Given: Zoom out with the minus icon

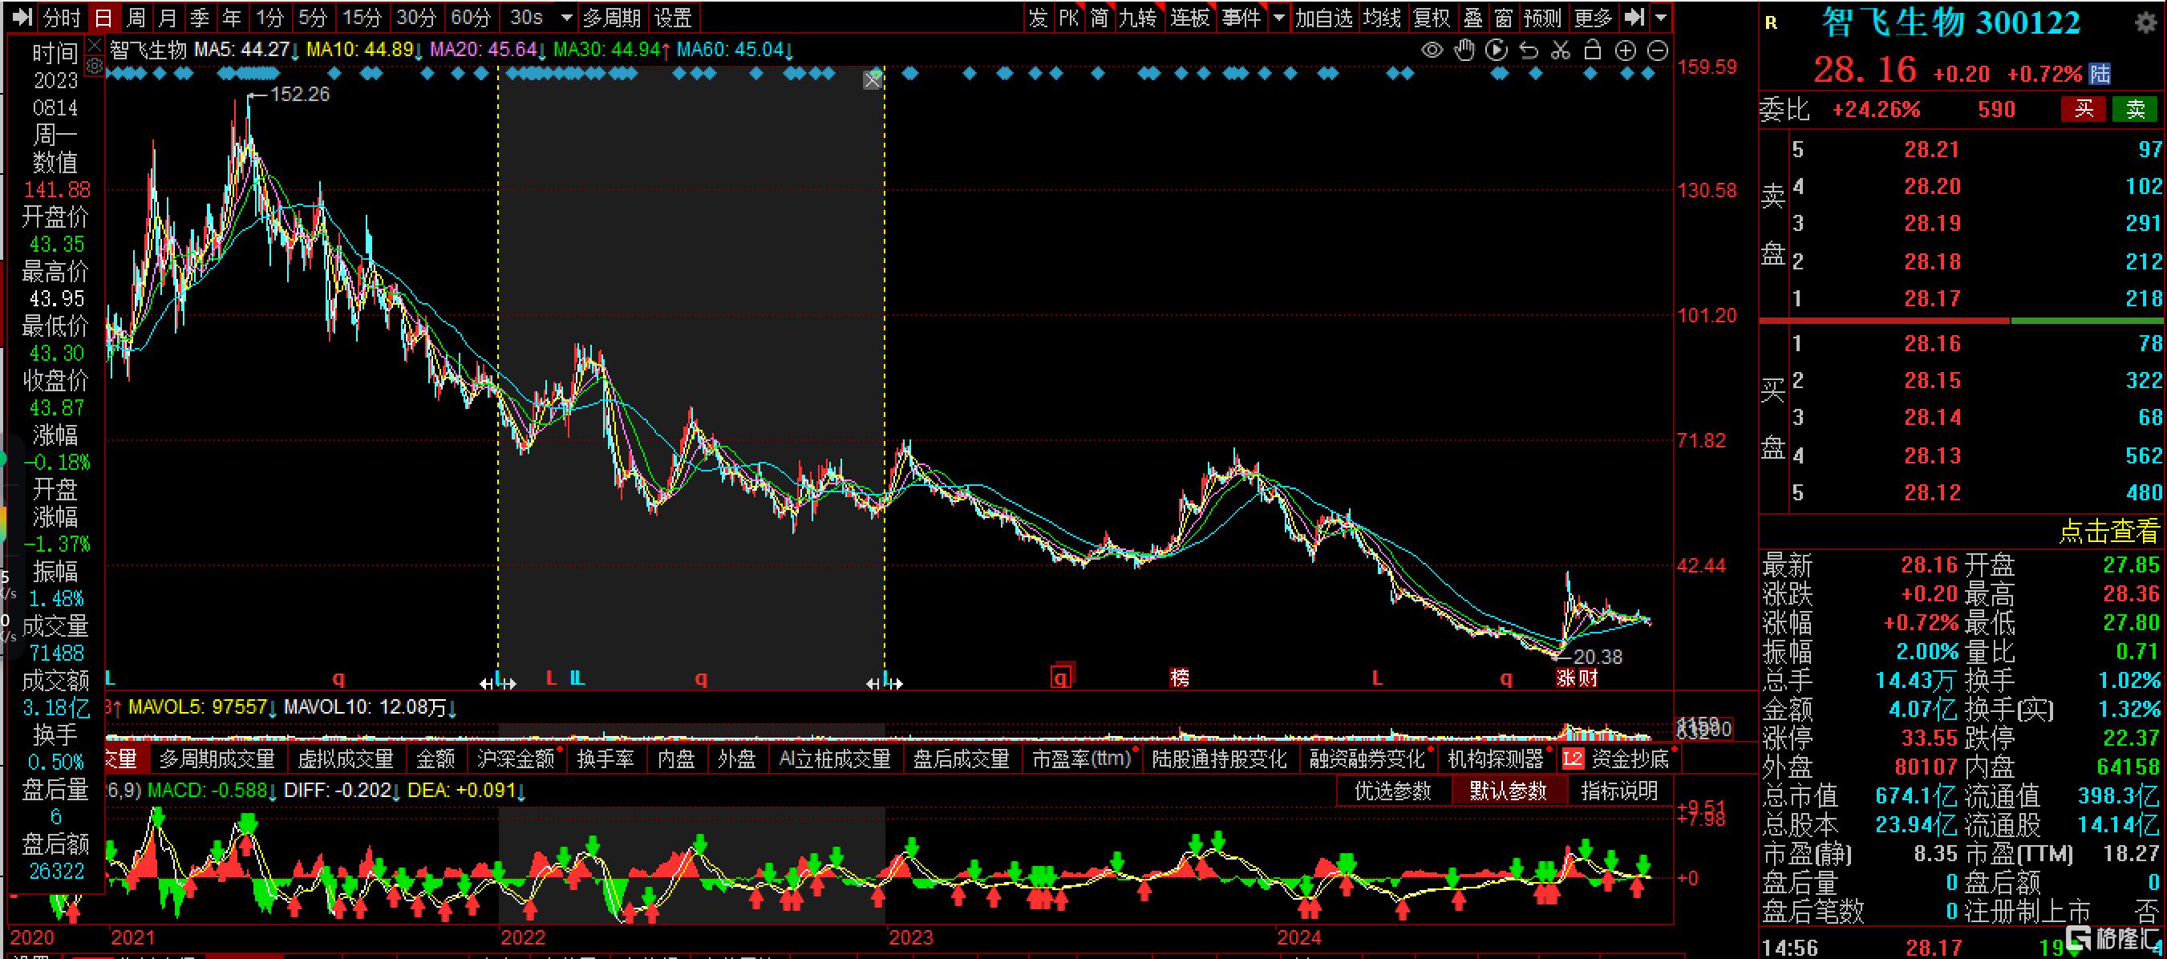Looking at the screenshot, I should 1657,51.
